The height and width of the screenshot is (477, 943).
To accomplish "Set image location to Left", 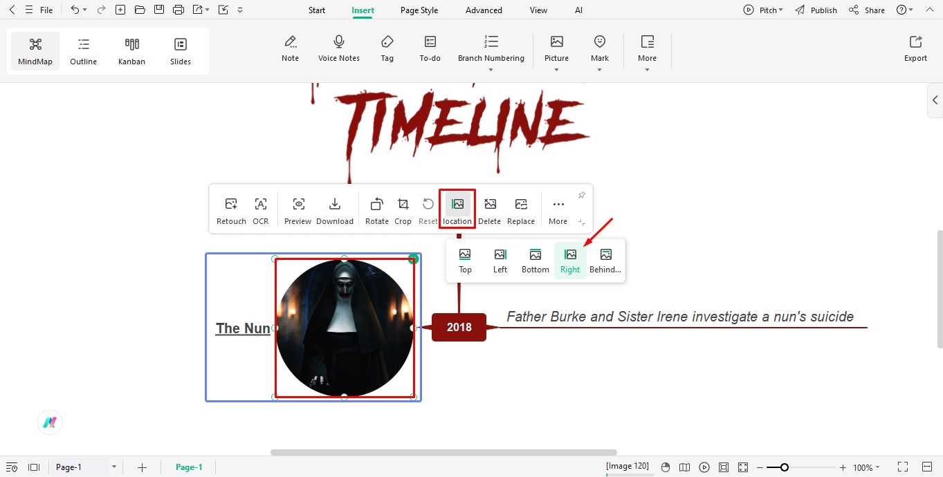I will [500, 261].
